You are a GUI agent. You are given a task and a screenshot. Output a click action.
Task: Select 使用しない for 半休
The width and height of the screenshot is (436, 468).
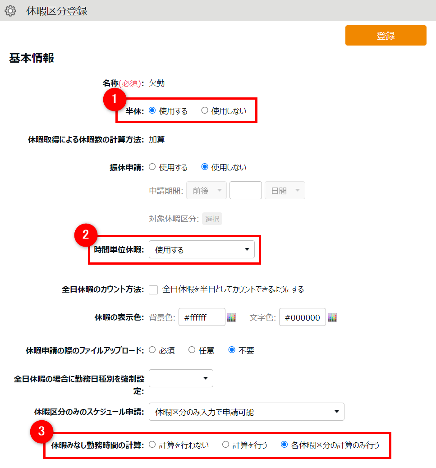(205, 110)
